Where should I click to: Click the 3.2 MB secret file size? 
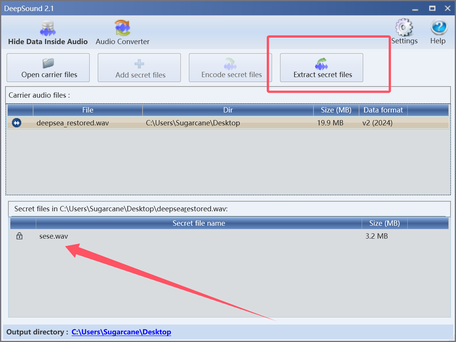[x=377, y=236]
